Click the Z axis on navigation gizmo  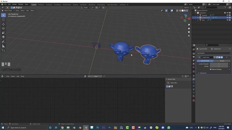click(186, 15)
